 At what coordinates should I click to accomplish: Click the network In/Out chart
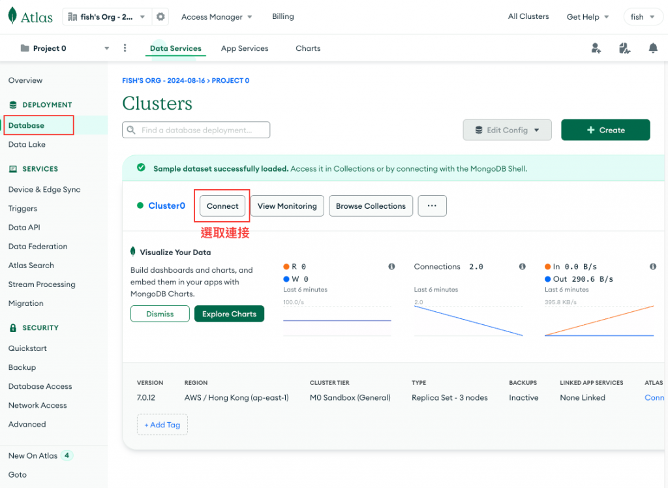(x=599, y=320)
